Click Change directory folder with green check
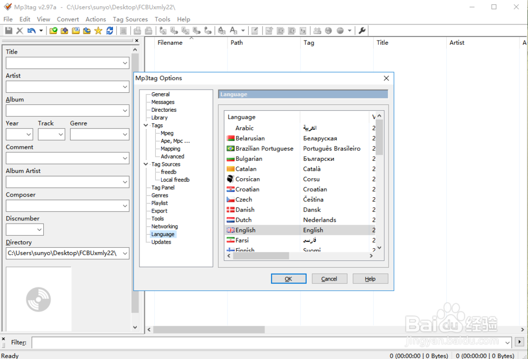Viewport: 528px width, 359px height. [53, 31]
